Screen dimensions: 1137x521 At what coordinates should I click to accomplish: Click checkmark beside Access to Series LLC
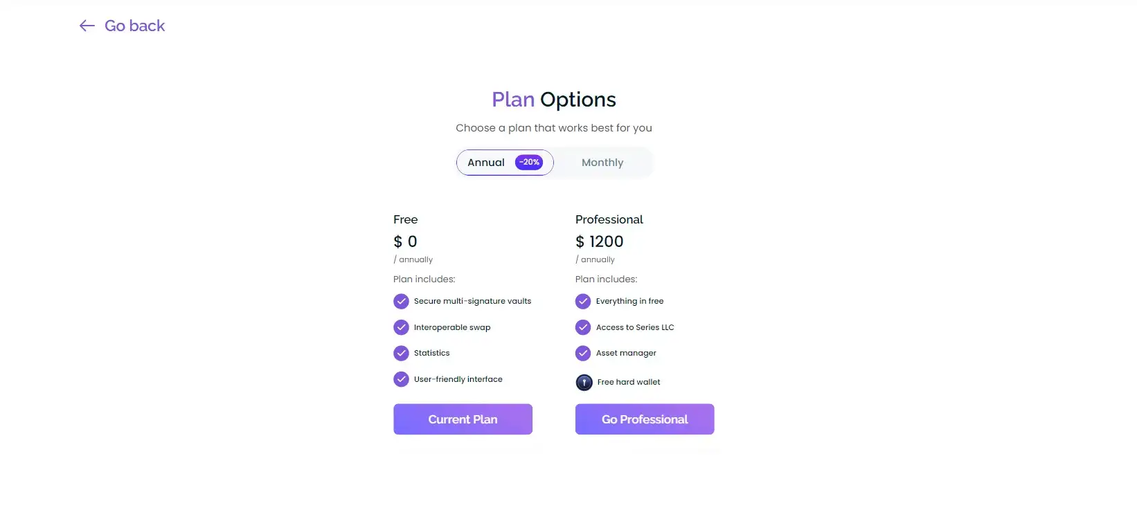pos(583,327)
